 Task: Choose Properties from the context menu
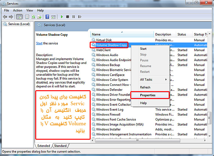point(148,95)
